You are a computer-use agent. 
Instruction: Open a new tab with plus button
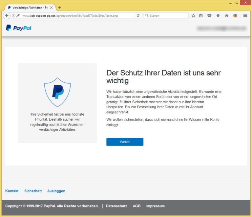pyautogui.click(x=60, y=8)
